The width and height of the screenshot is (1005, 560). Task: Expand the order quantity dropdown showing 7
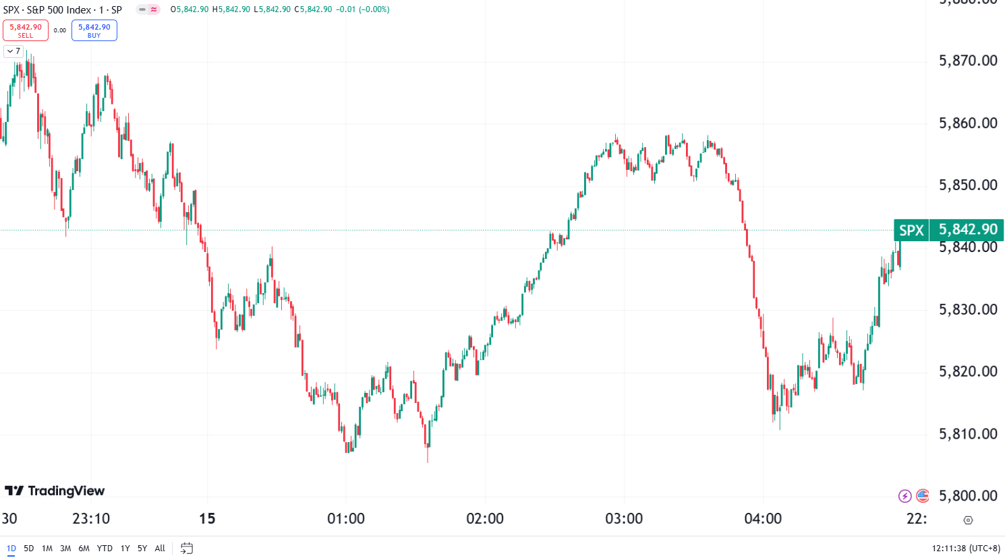[12, 51]
